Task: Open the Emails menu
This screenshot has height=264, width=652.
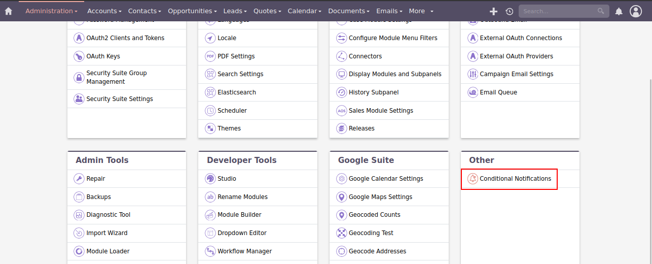Action: [389, 11]
